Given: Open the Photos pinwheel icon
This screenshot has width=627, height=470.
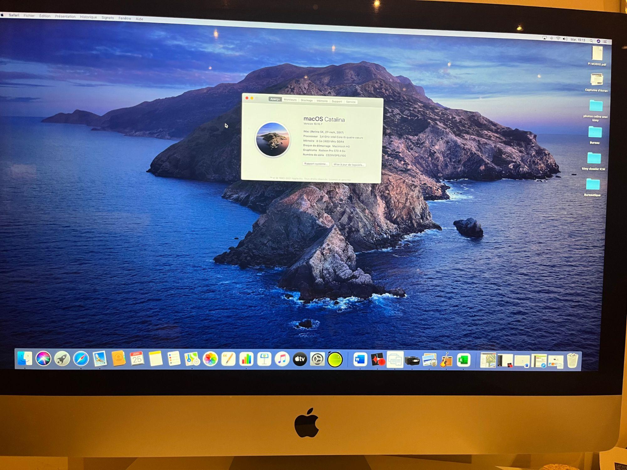Looking at the screenshot, I should [x=210, y=359].
